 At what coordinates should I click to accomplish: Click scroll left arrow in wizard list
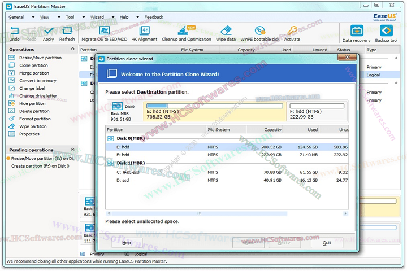[109, 213]
